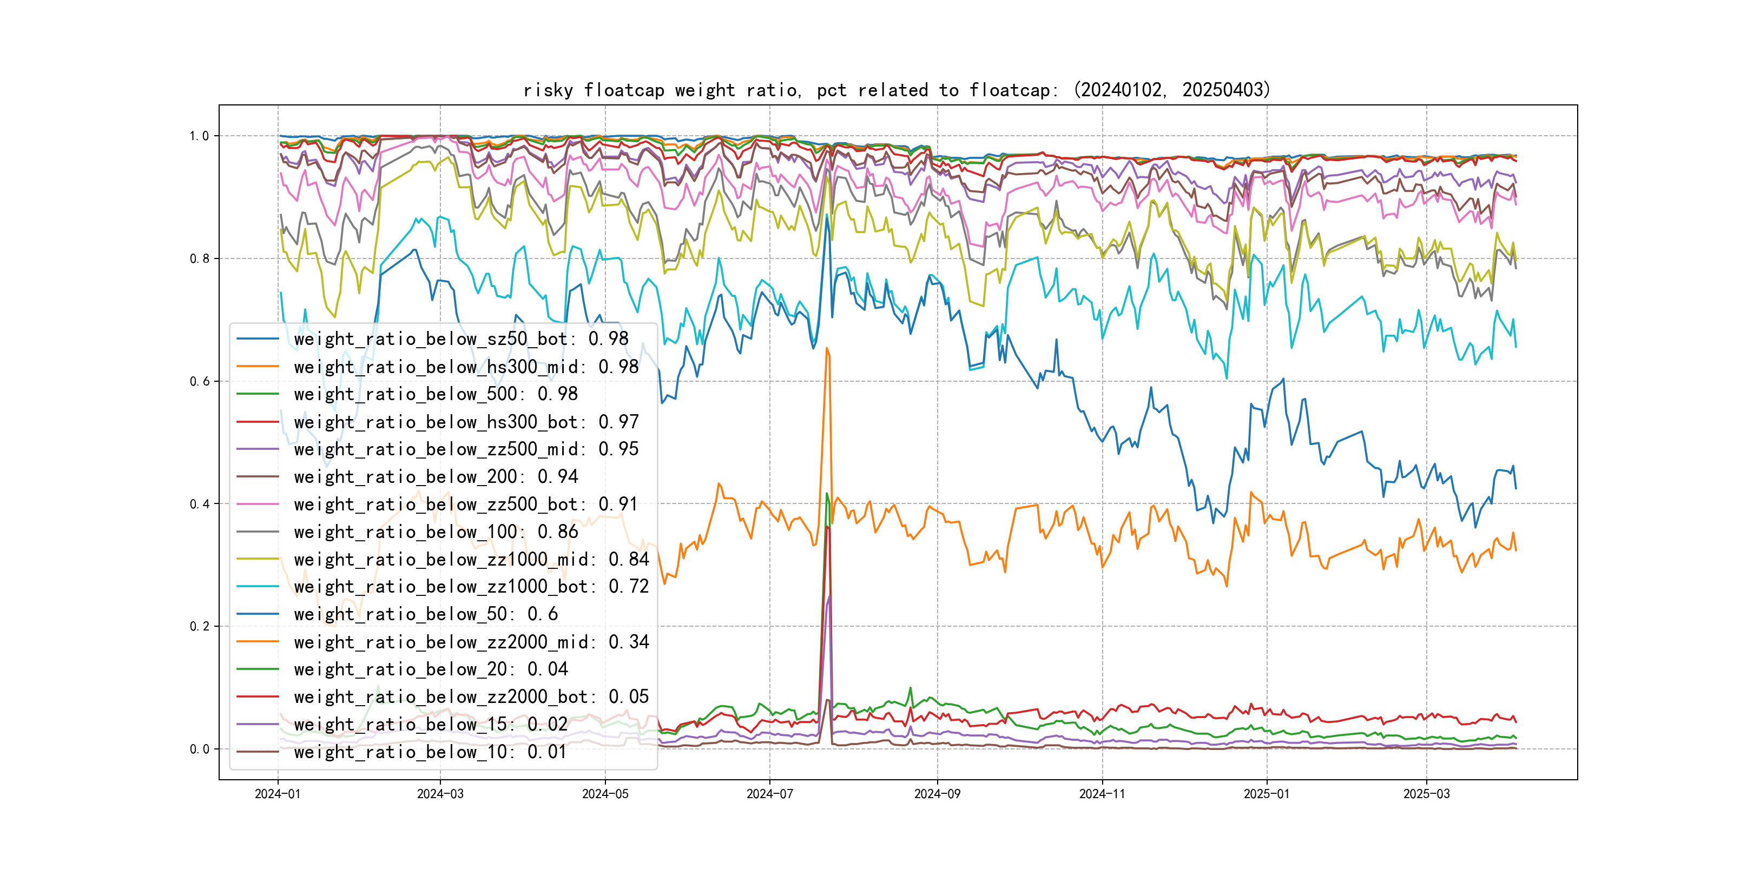
Task: Click the chart title text
Action: click(896, 90)
